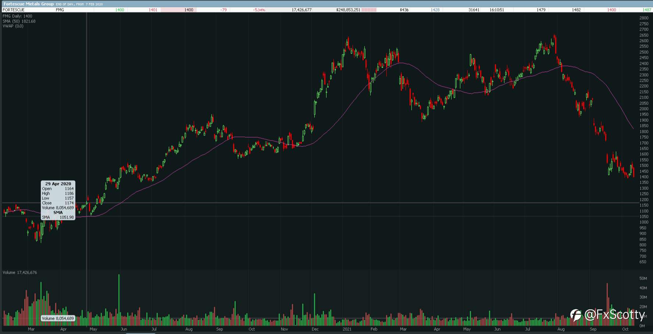The image size is (653, 334).
Task: Click the pink depth bar indicator beside the turnover value
Action: (x=369, y=10)
